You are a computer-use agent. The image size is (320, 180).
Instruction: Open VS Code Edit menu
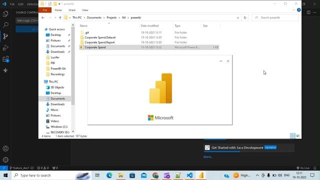tap(20, 4)
